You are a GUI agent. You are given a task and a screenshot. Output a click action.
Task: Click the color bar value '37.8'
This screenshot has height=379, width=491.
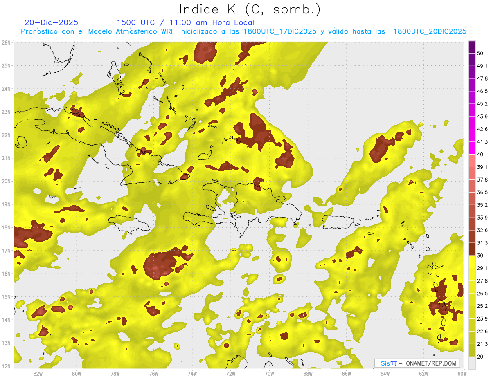click(x=482, y=179)
